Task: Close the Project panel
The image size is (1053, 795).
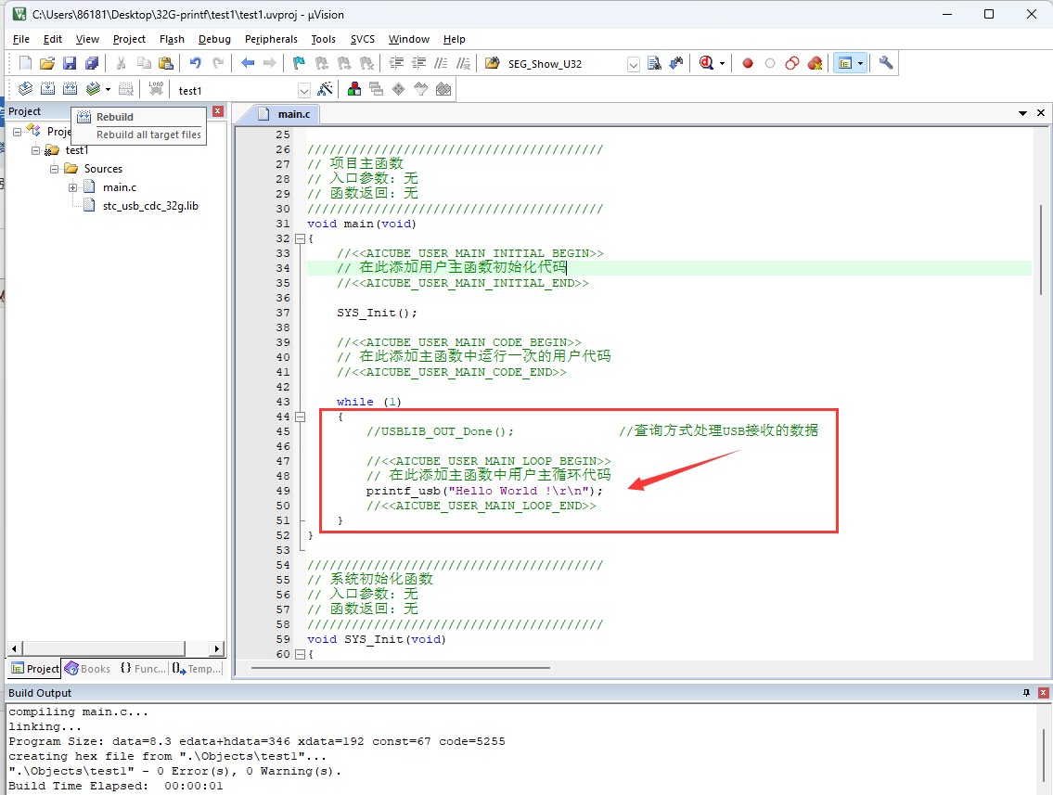Action: click(218, 111)
